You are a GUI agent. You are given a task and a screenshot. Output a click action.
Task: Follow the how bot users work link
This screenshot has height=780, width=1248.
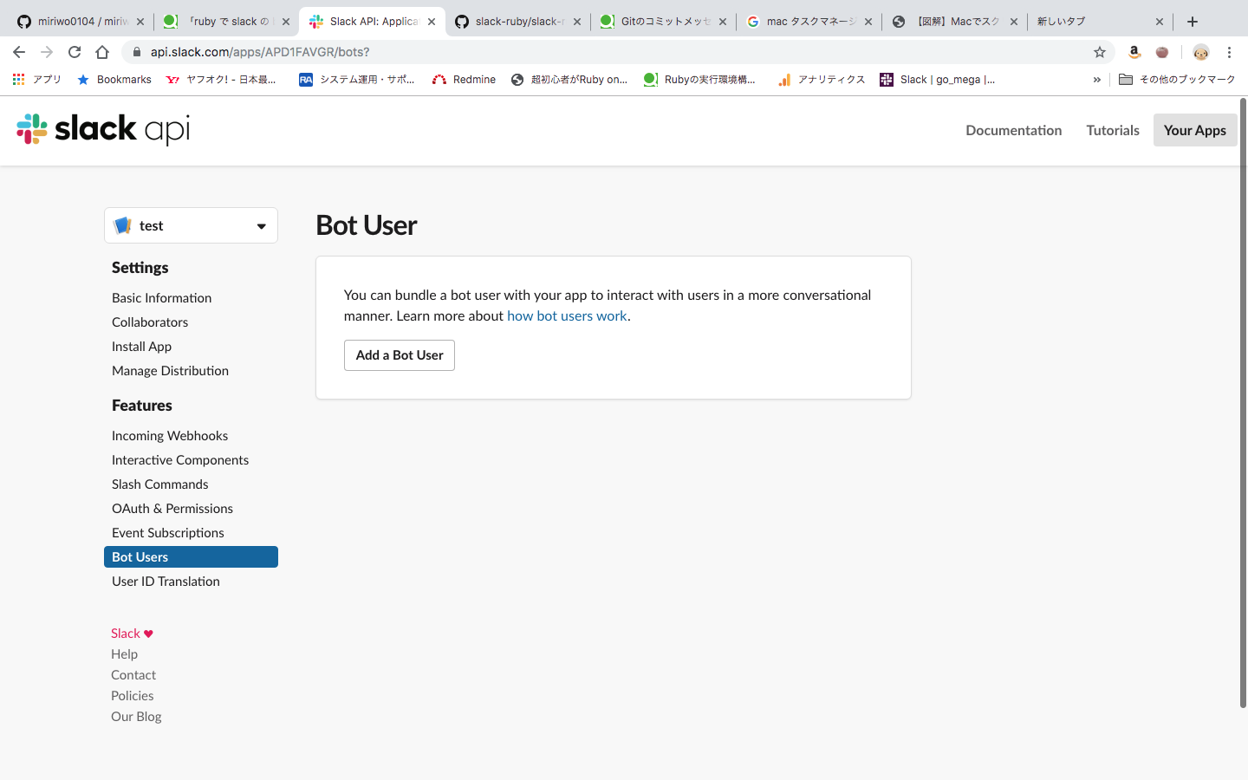(567, 315)
